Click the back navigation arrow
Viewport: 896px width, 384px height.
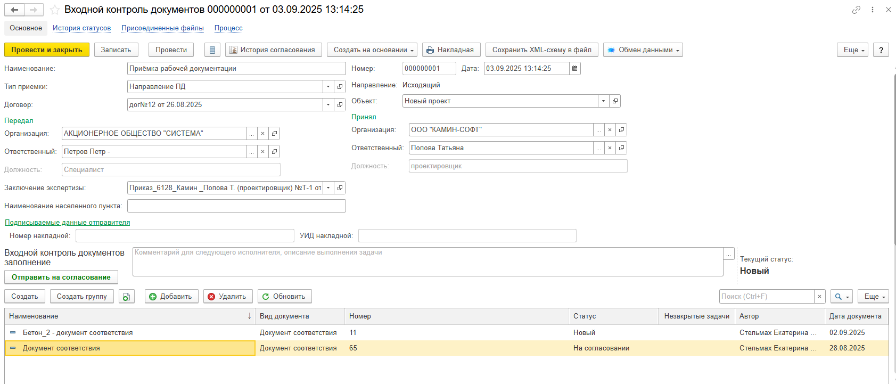point(14,10)
